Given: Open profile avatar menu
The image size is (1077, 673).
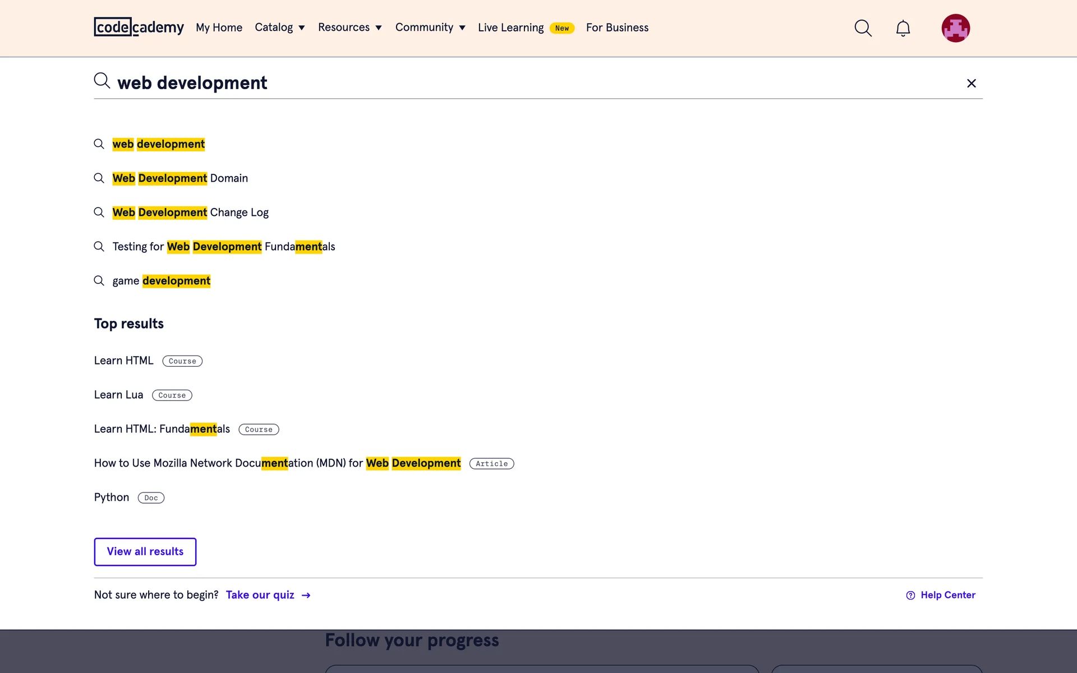Looking at the screenshot, I should coord(955,28).
